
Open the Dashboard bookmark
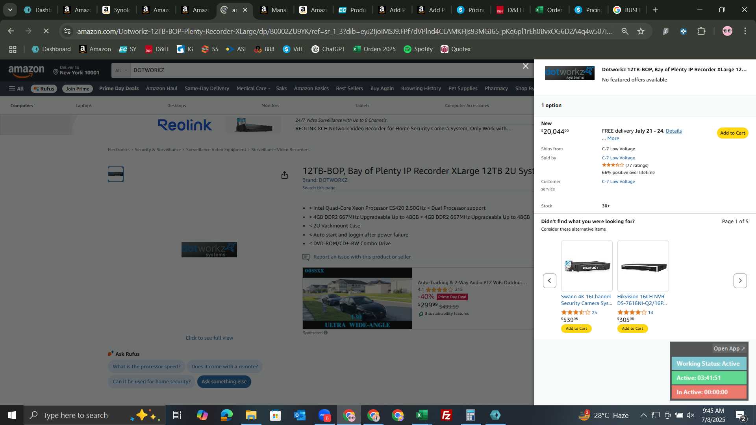pos(51,49)
